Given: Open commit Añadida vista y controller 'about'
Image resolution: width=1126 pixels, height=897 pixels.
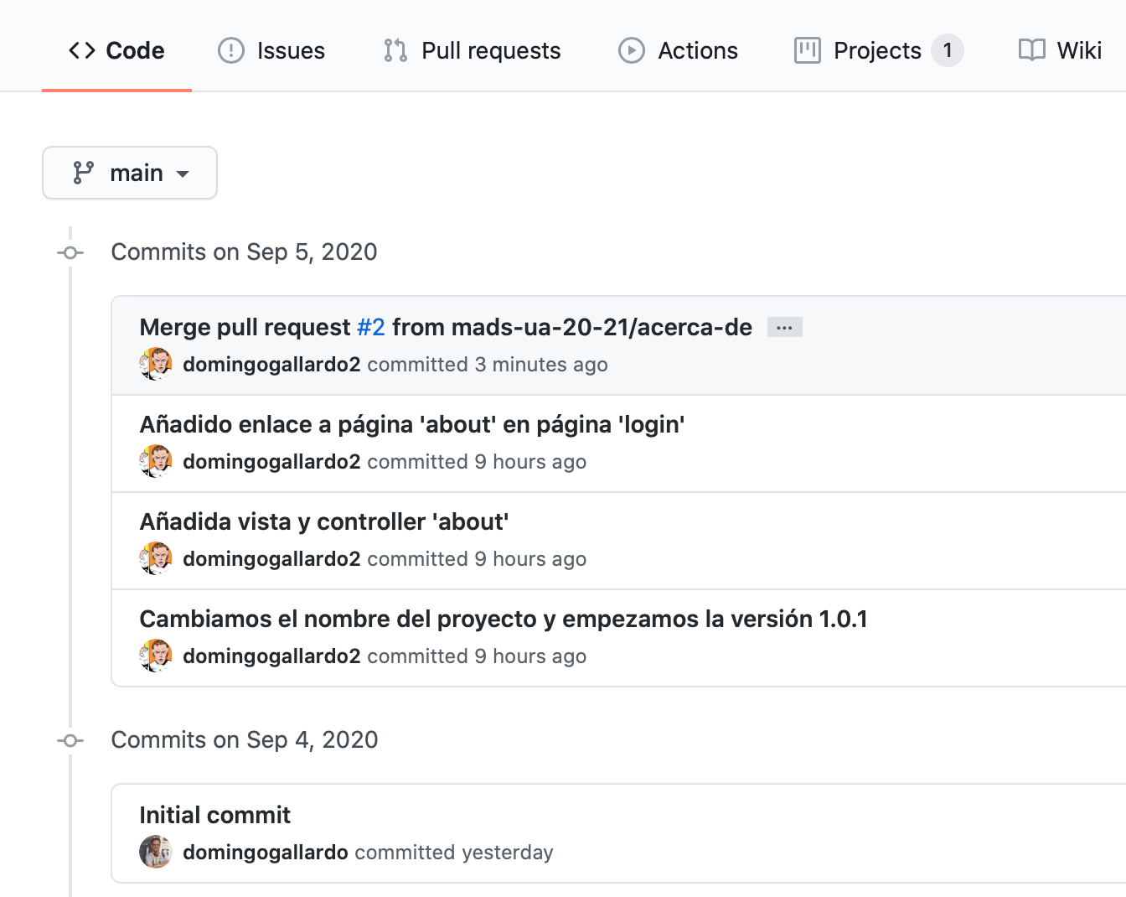Looking at the screenshot, I should point(324,521).
